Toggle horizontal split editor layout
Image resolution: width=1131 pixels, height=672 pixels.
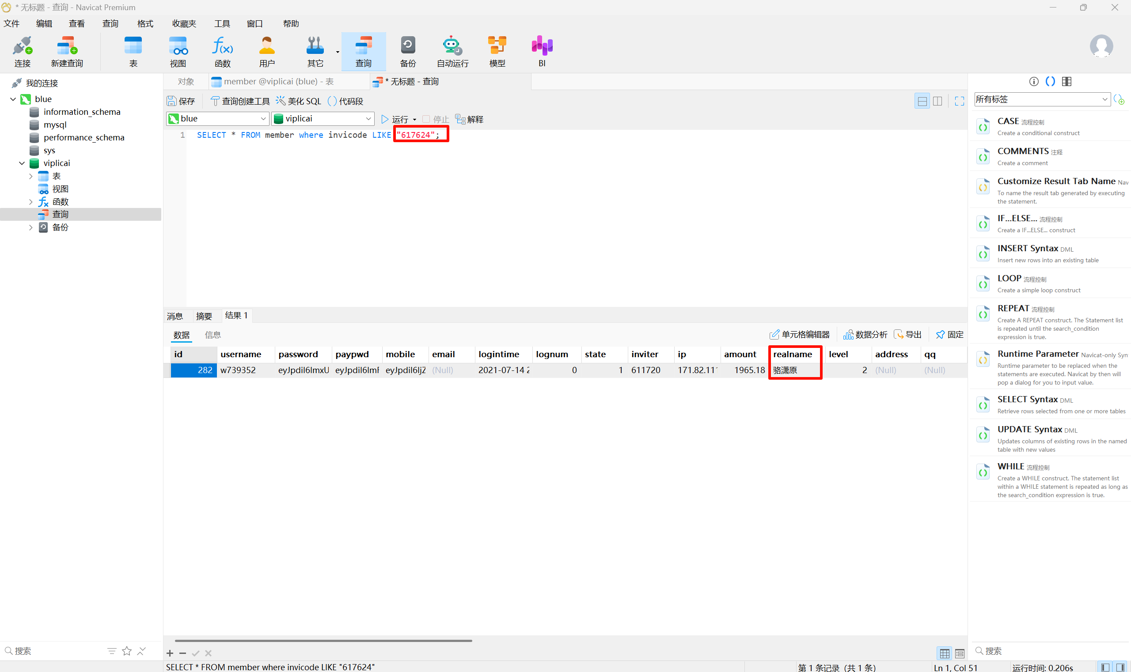[x=922, y=101]
